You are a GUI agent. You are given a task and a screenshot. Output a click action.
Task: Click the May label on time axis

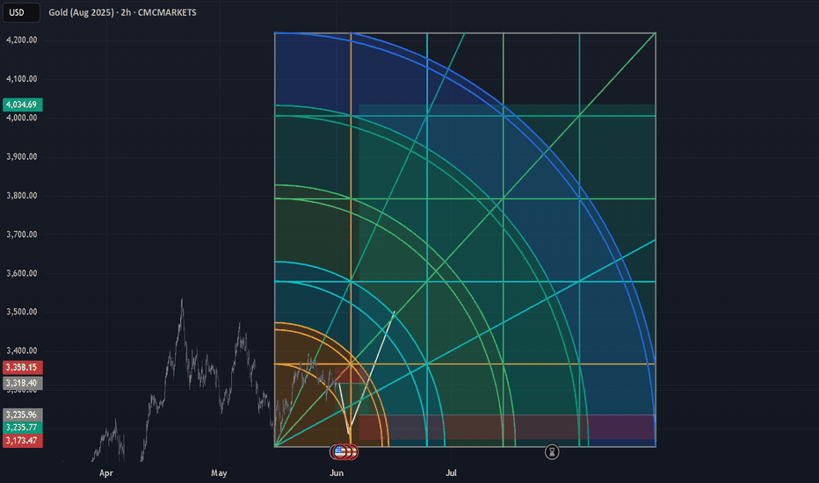[219, 473]
